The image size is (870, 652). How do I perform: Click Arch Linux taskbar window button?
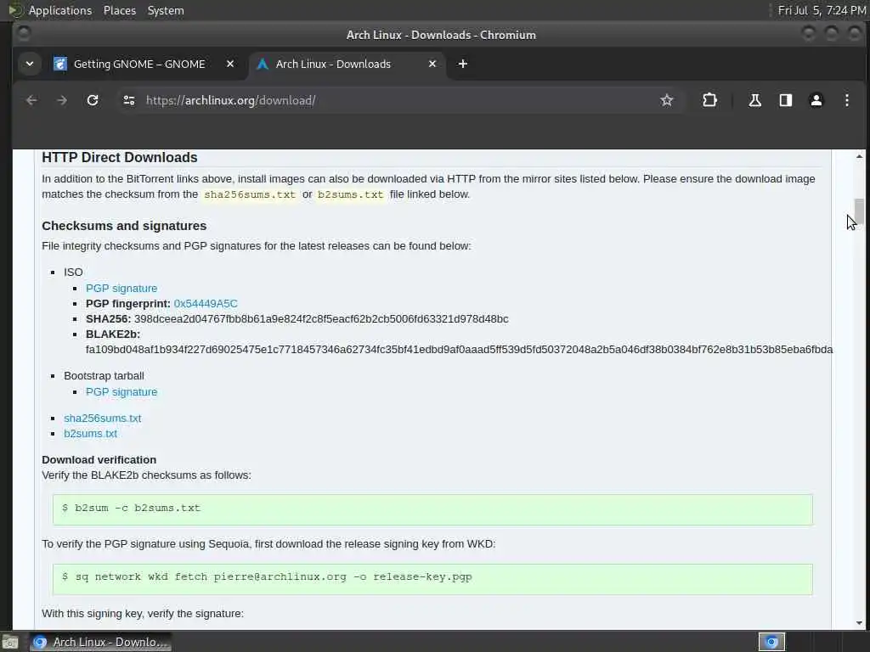point(100,642)
